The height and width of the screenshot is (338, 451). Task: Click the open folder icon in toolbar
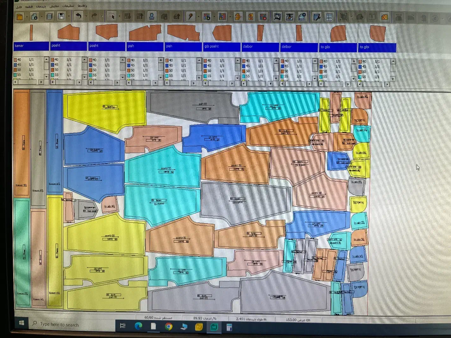coord(20,17)
